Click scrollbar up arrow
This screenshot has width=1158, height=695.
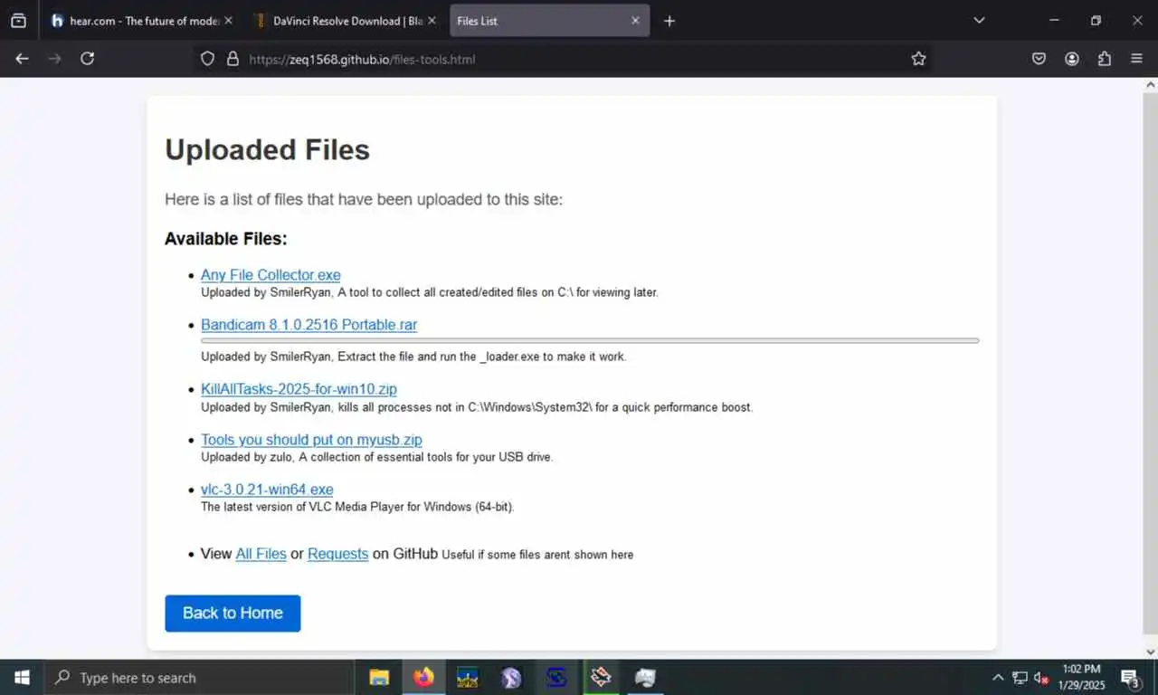click(x=1150, y=84)
